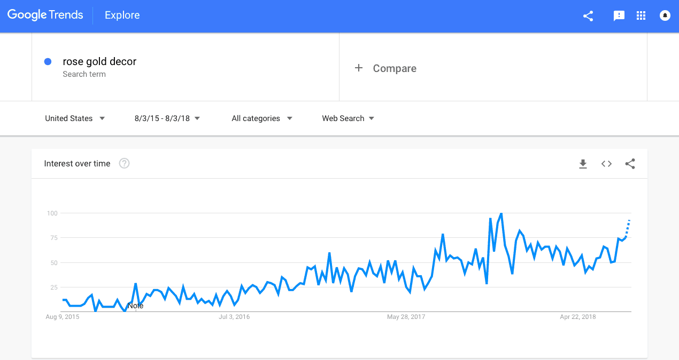
Task: Share the Trends exploration page
Action: click(x=588, y=16)
